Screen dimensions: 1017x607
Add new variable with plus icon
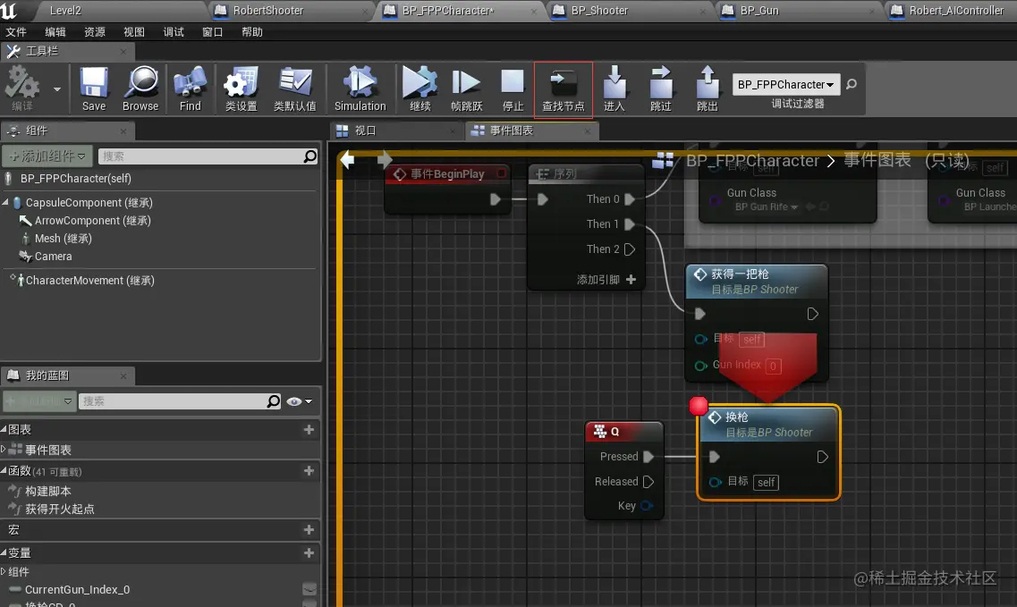tap(309, 553)
